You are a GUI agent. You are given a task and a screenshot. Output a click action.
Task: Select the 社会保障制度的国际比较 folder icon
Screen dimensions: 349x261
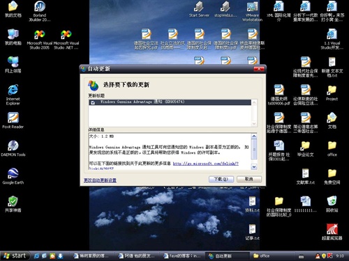279,206
